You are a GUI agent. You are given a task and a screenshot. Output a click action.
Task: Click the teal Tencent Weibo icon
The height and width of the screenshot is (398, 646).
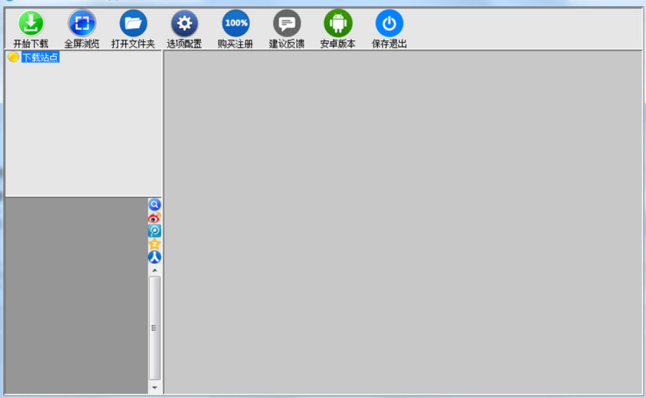click(x=155, y=231)
